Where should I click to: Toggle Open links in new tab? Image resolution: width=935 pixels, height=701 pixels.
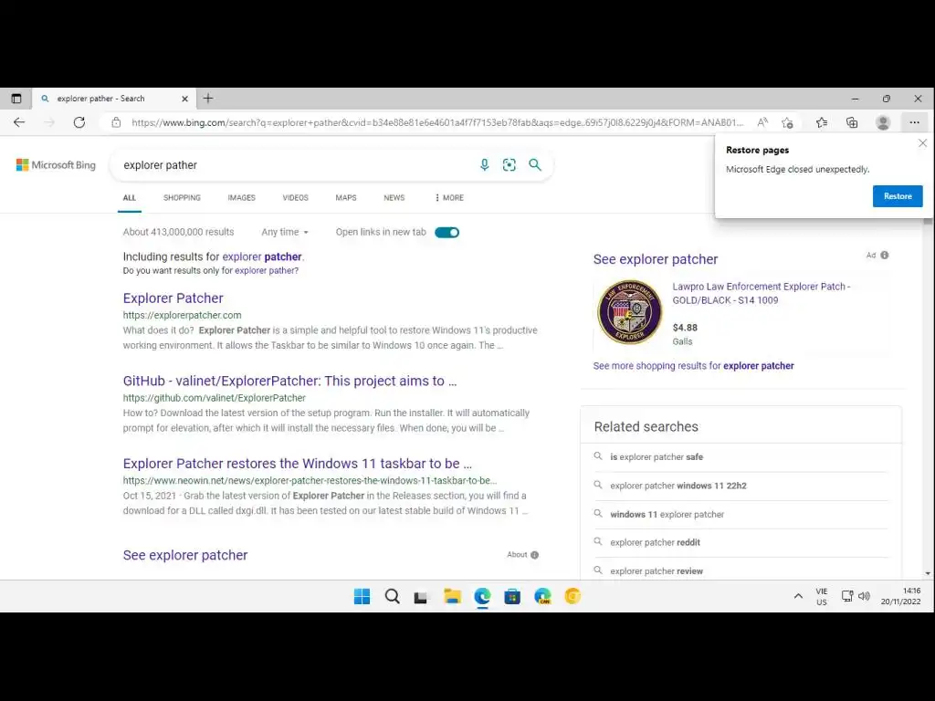[x=446, y=233]
